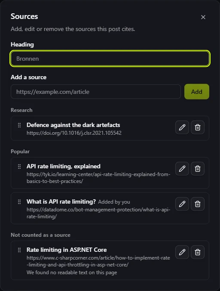
Task: Delete the What is API rate limiting source
Action: [x=198, y=204]
